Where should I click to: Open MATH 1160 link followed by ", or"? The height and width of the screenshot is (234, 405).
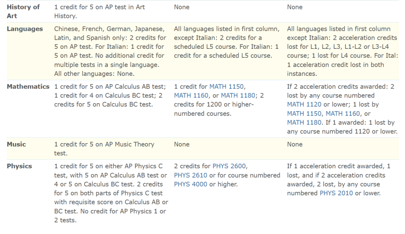point(343,113)
